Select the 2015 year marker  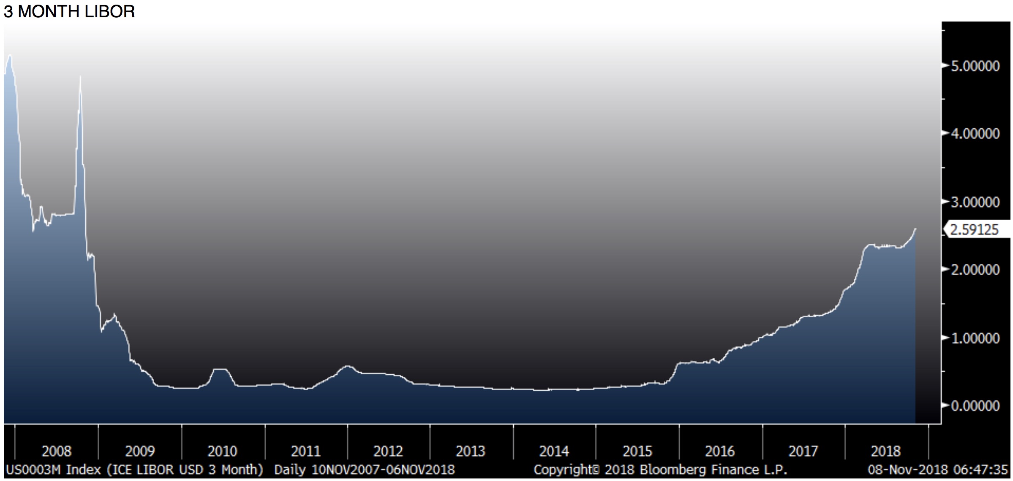(x=637, y=451)
